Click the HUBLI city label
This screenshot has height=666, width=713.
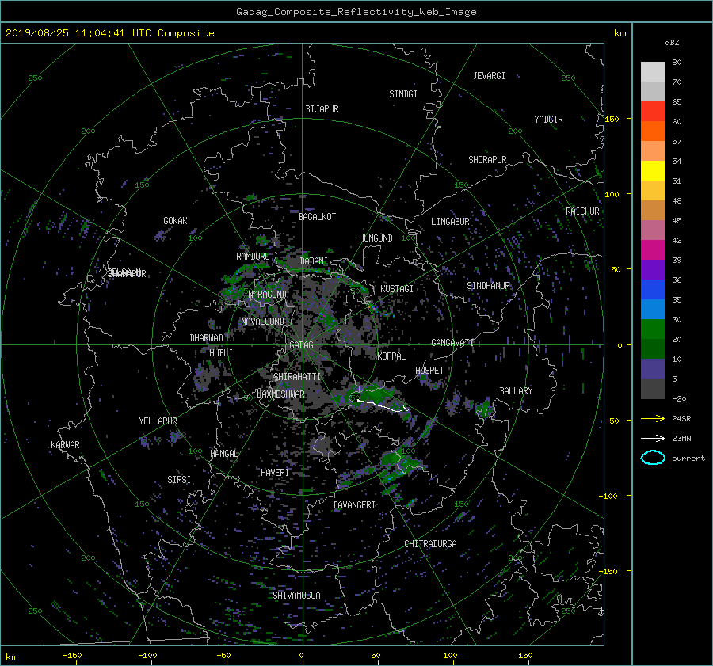[x=221, y=353]
